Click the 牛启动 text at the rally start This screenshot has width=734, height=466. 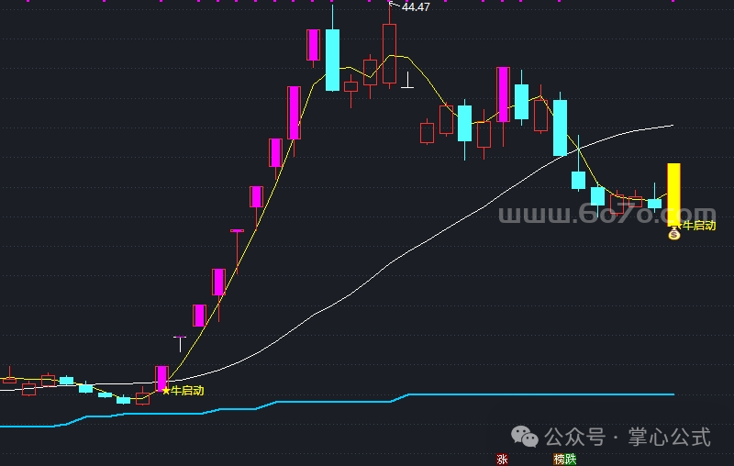[x=187, y=391]
